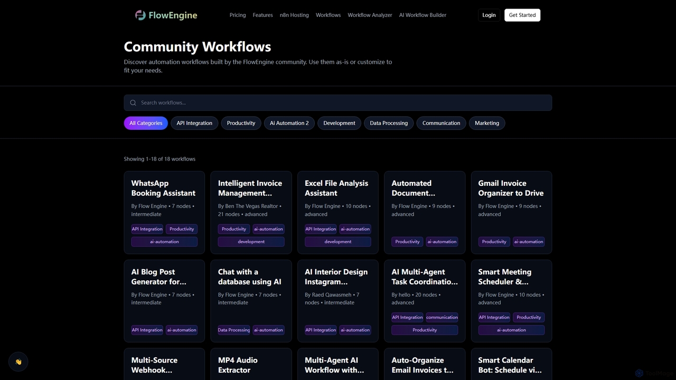Open the waving hand chat widget
The width and height of the screenshot is (676, 380).
(x=18, y=362)
